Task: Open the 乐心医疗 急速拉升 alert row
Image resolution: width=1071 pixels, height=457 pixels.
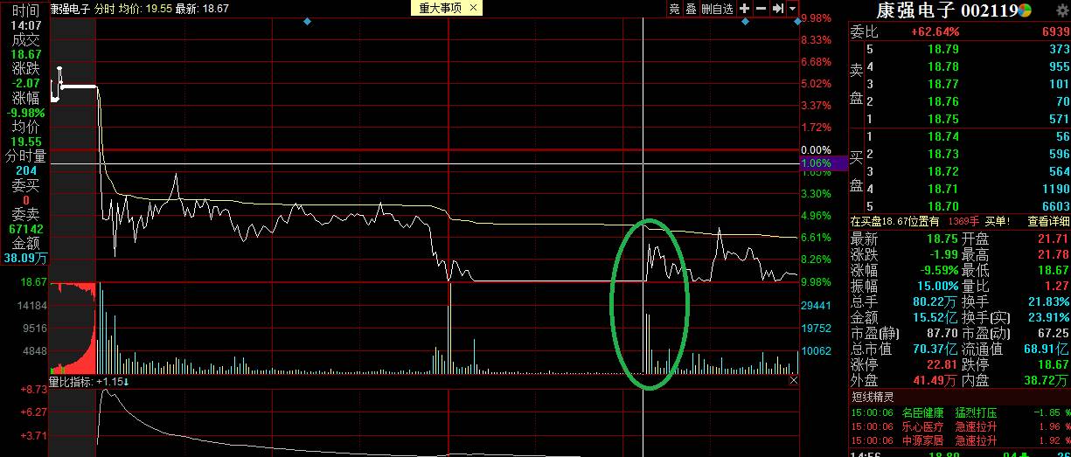Action: 960,427
